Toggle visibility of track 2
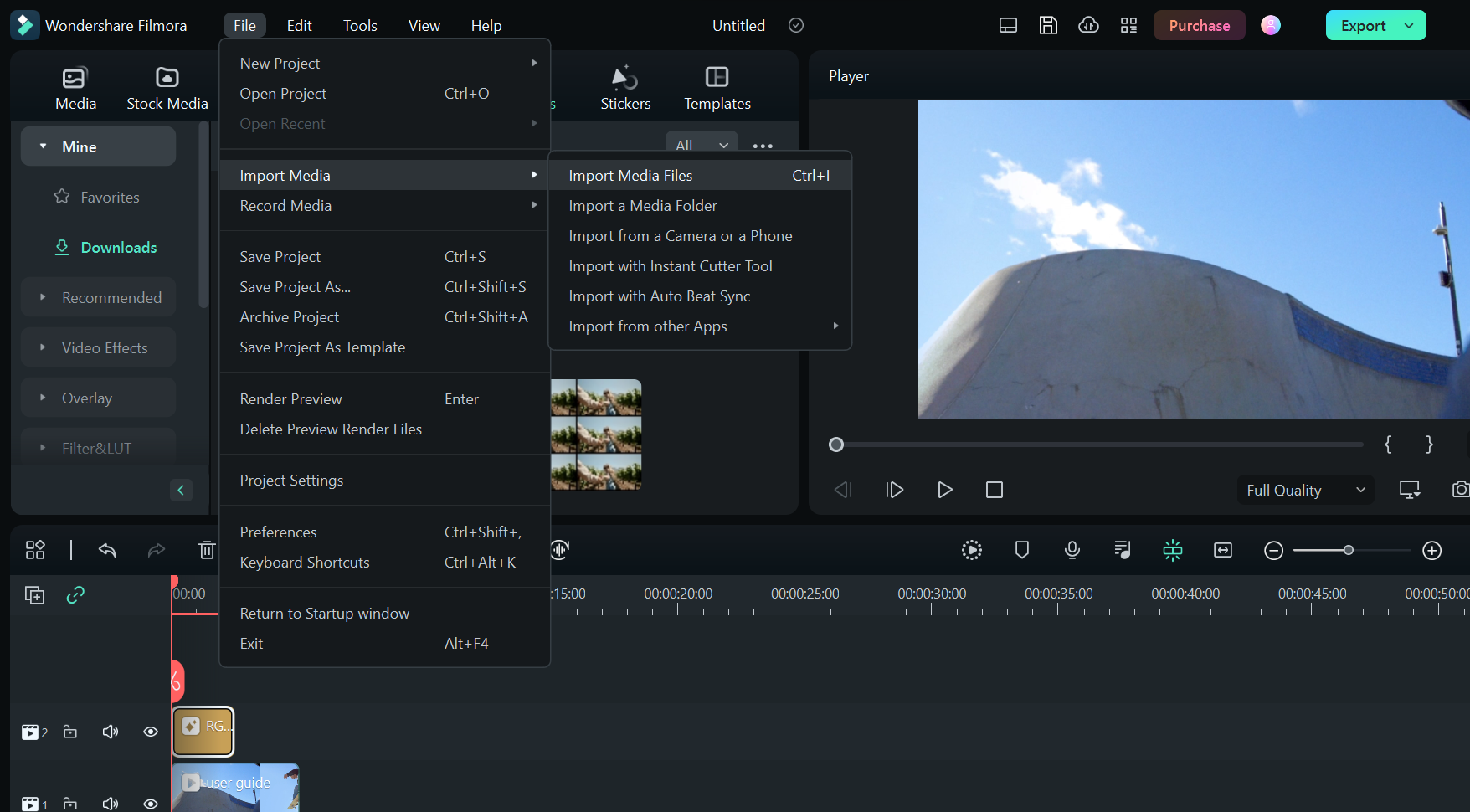Image resolution: width=1470 pixels, height=812 pixels. [x=151, y=731]
